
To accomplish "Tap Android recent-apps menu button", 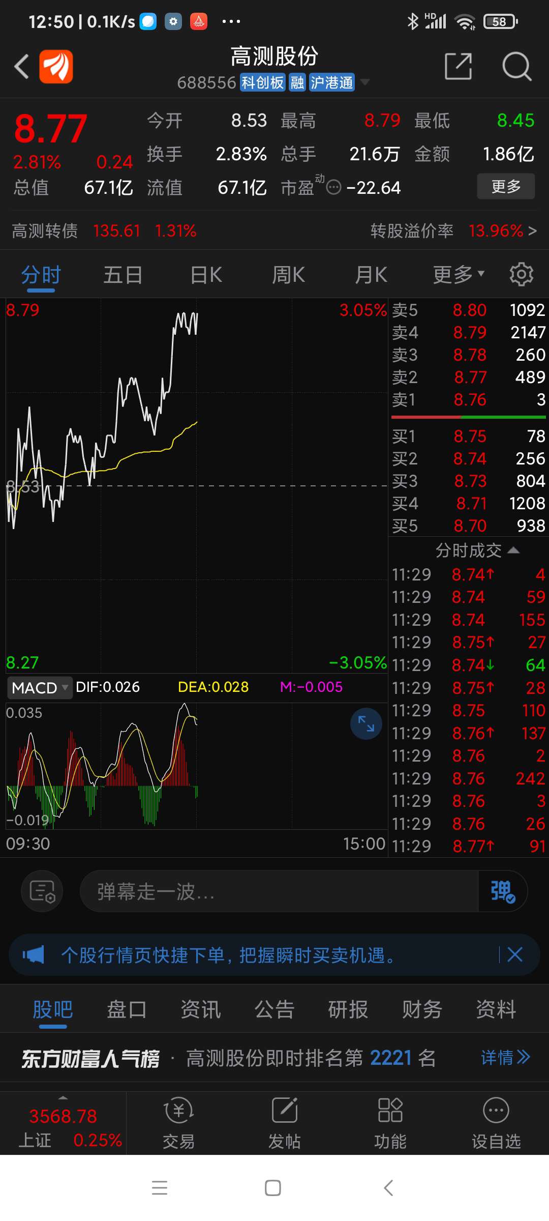I will (x=160, y=1188).
